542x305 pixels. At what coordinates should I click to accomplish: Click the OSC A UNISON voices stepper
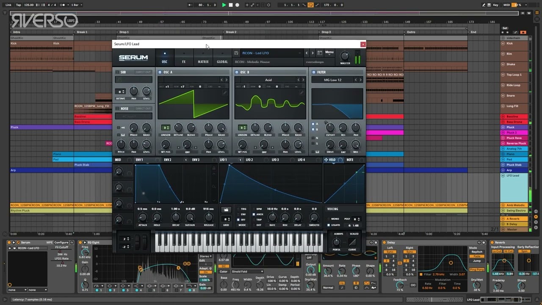coord(166,128)
